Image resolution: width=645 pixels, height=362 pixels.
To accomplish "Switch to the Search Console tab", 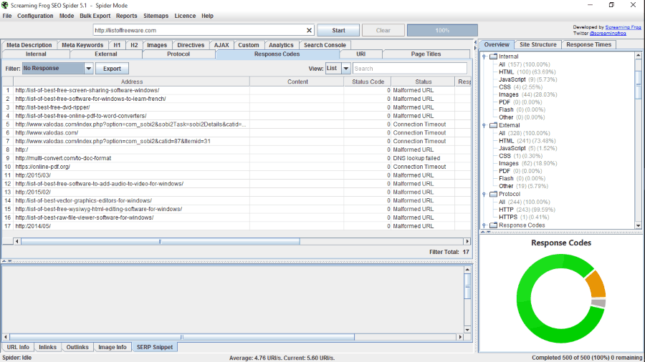I will [325, 45].
